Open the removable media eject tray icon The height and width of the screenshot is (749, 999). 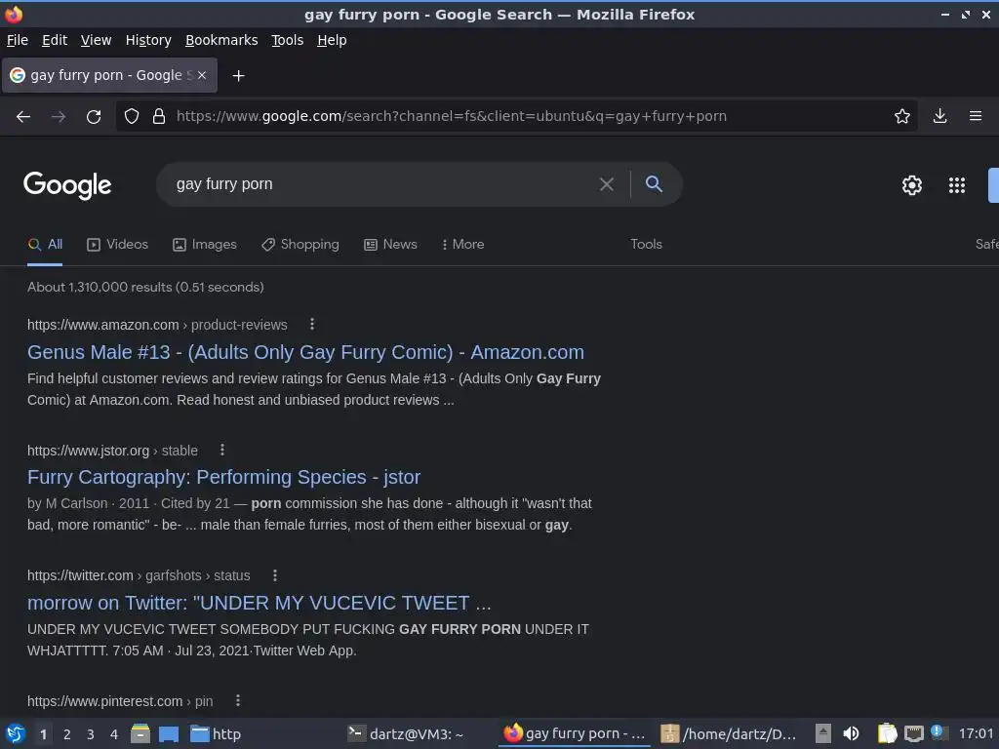823,733
